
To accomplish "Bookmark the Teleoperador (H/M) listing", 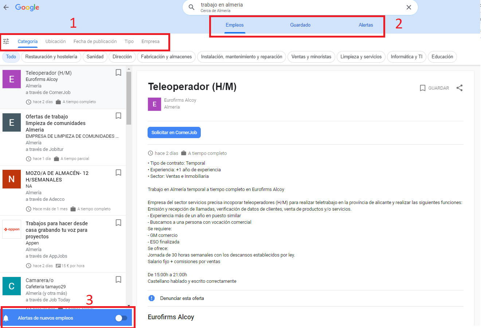I will [118, 73].
